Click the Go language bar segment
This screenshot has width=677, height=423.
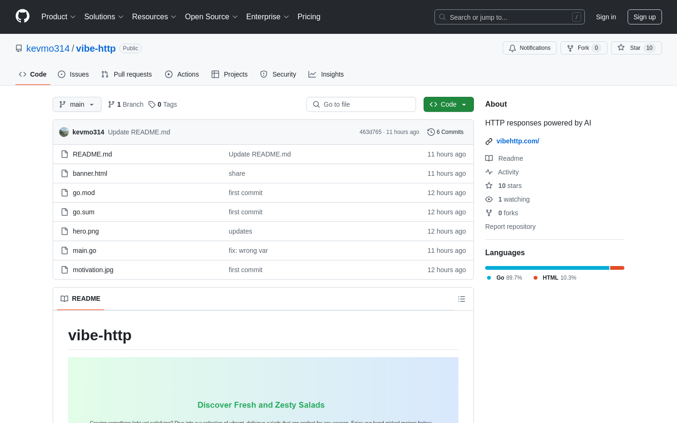(x=547, y=268)
